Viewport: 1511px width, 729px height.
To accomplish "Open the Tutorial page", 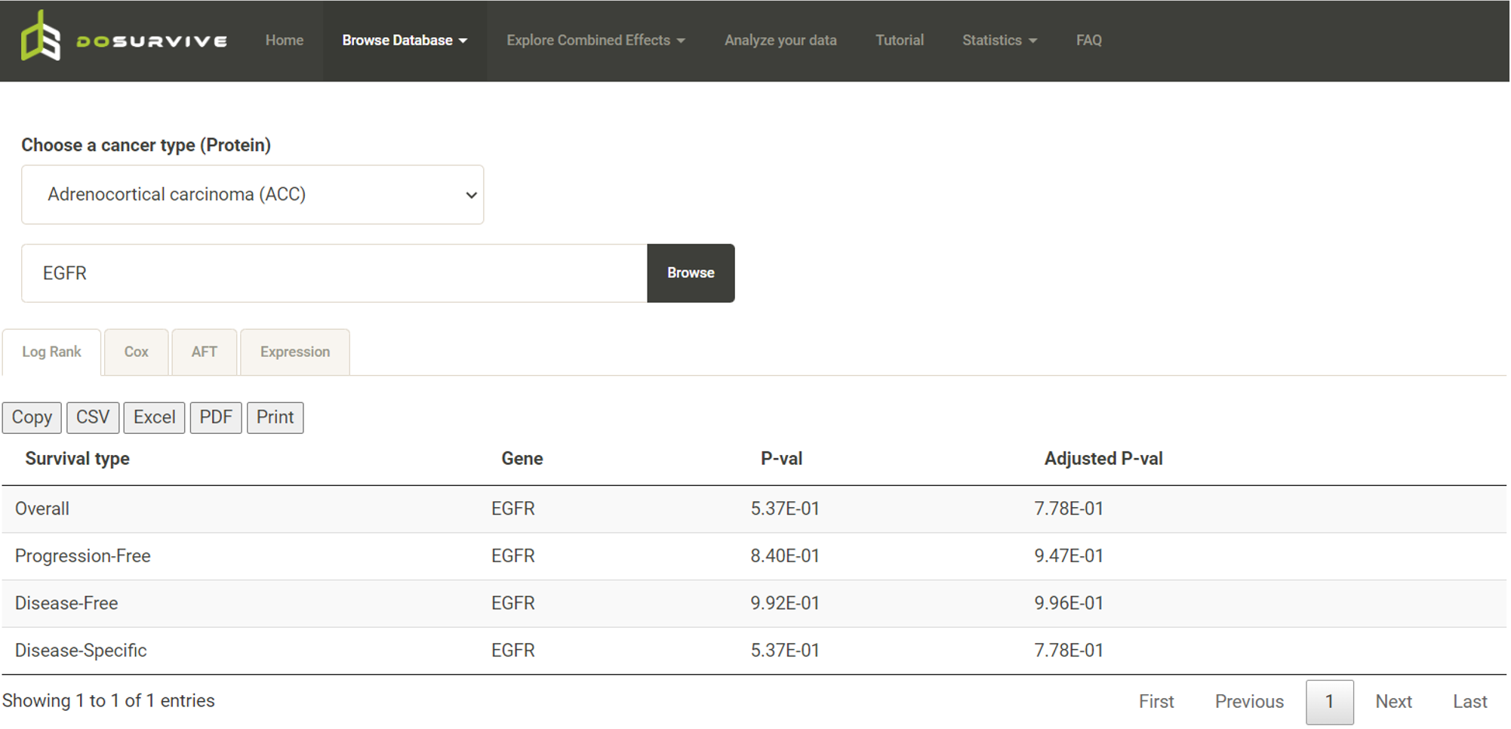I will (x=899, y=41).
